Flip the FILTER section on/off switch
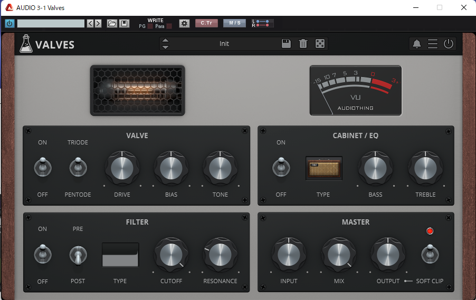This screenshot has width=476, height=300. 43,254
